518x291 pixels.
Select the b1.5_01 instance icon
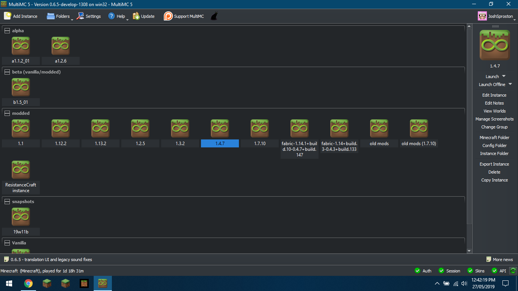coord(21,87)
